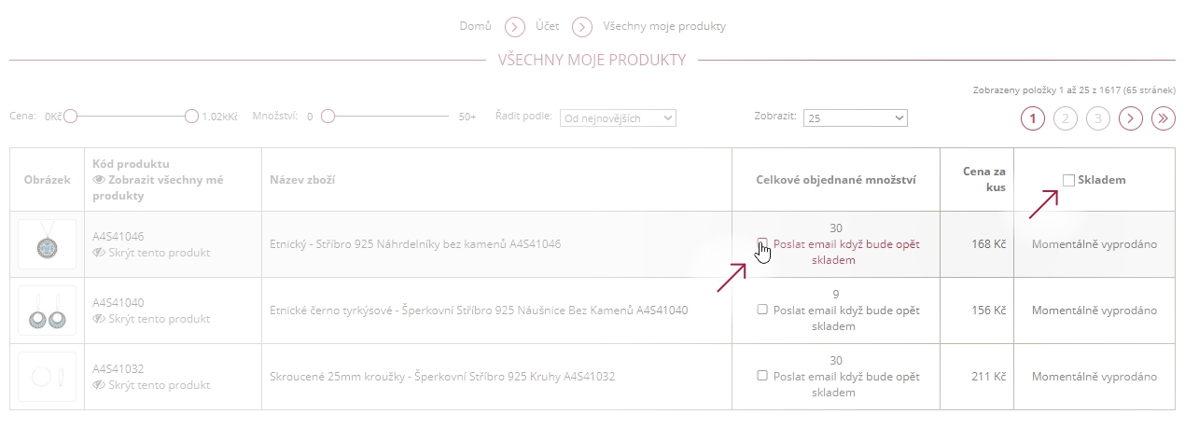Go to next page arrow icon
The height and width of the screenshot is (428, 1185).
click(1131, 118)
